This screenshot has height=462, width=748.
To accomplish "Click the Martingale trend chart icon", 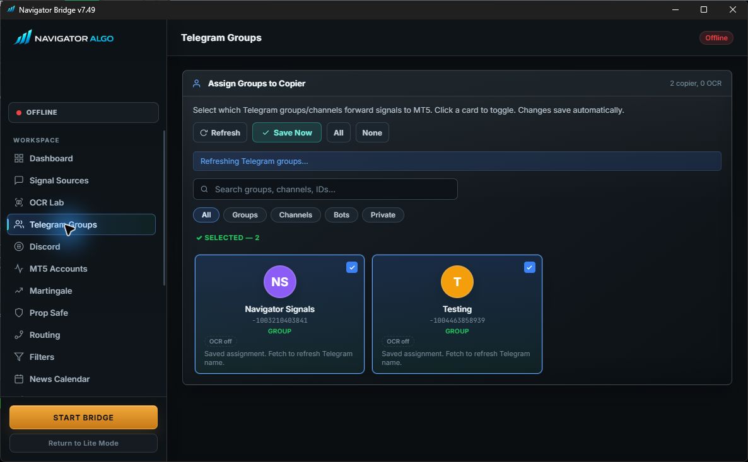I will pyautogui.click(x=18, y=291).
